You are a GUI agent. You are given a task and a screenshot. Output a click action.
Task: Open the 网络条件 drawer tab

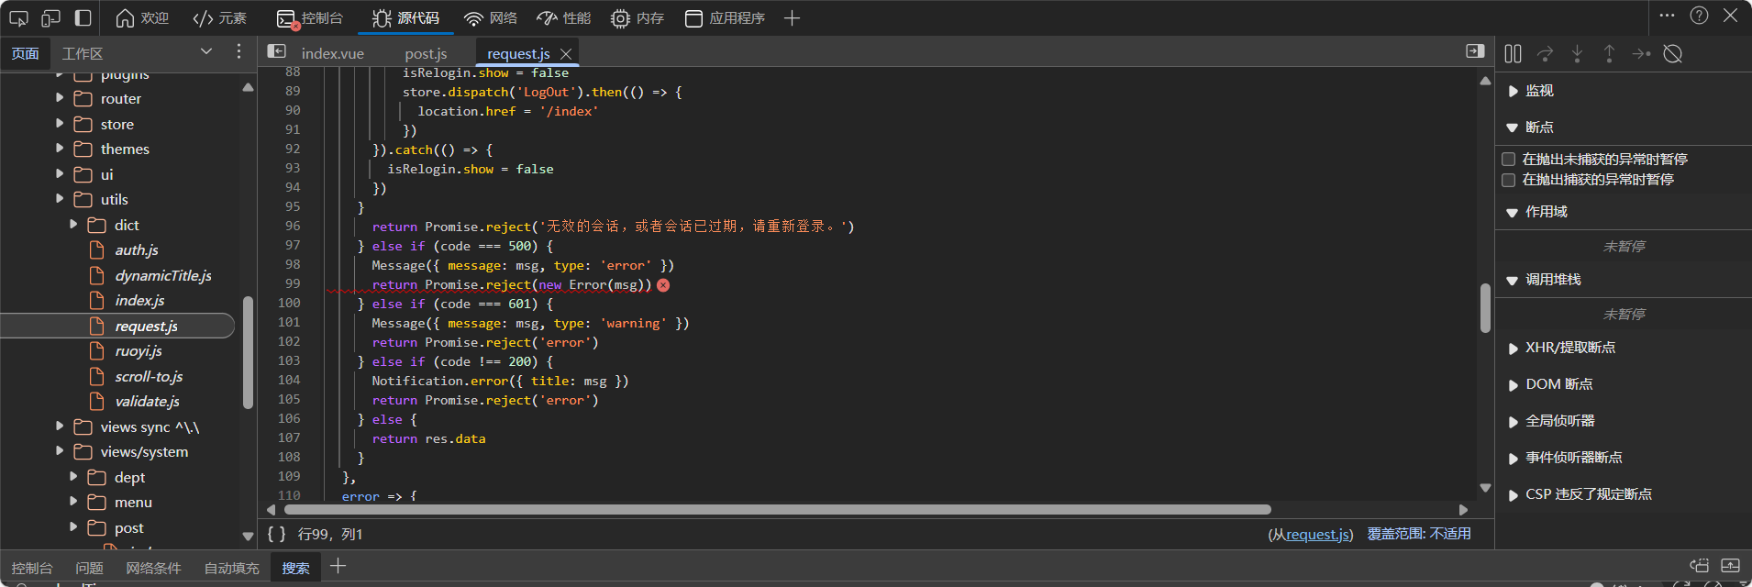[153, 568]
